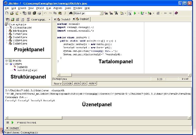The image size is (196, 135).
Task: Collapse the Osztaly5 node in the structure panel
Action: pyautogui.click(x=7, y=64)
